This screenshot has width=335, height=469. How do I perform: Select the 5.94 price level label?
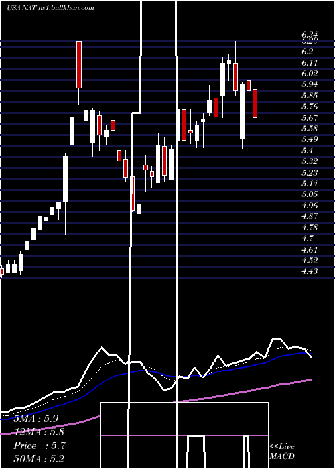click(310, 84)
